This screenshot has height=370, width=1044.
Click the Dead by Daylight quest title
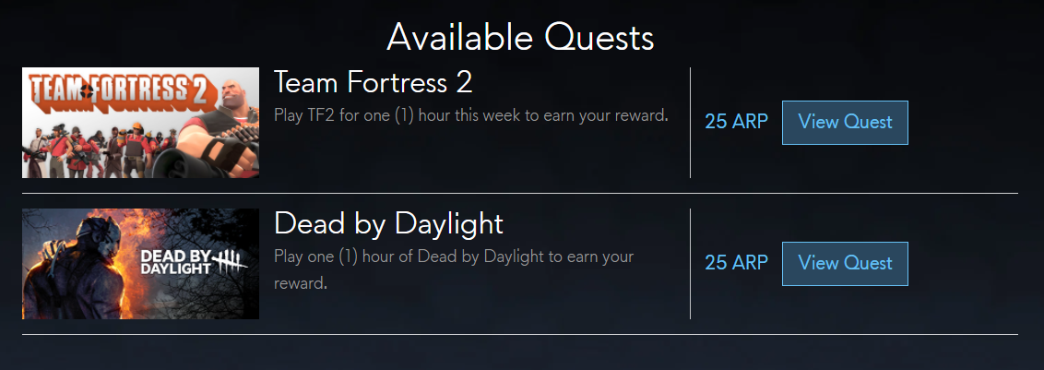pyautogui.click(x=388, y=224)
